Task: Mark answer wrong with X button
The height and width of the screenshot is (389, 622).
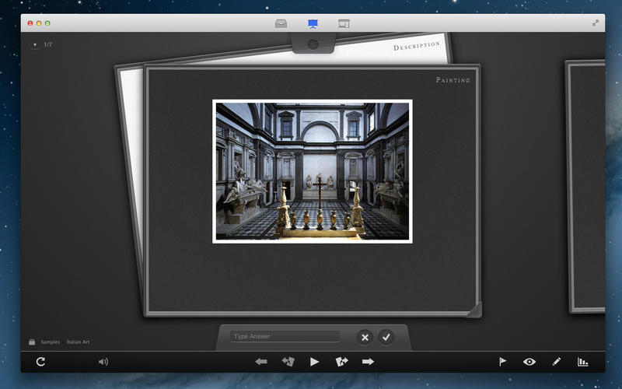Action: 365,338
